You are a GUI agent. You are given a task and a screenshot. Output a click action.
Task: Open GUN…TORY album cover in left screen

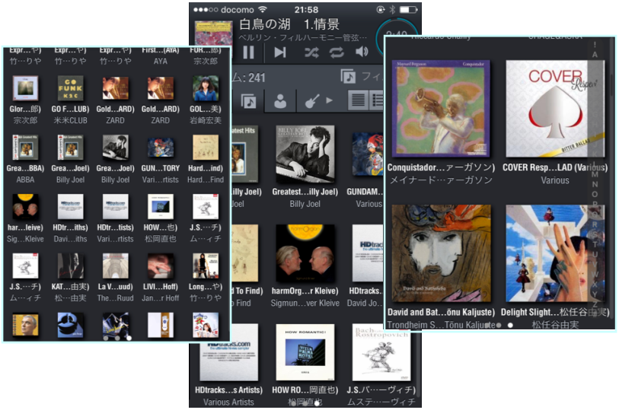[161, 148]
